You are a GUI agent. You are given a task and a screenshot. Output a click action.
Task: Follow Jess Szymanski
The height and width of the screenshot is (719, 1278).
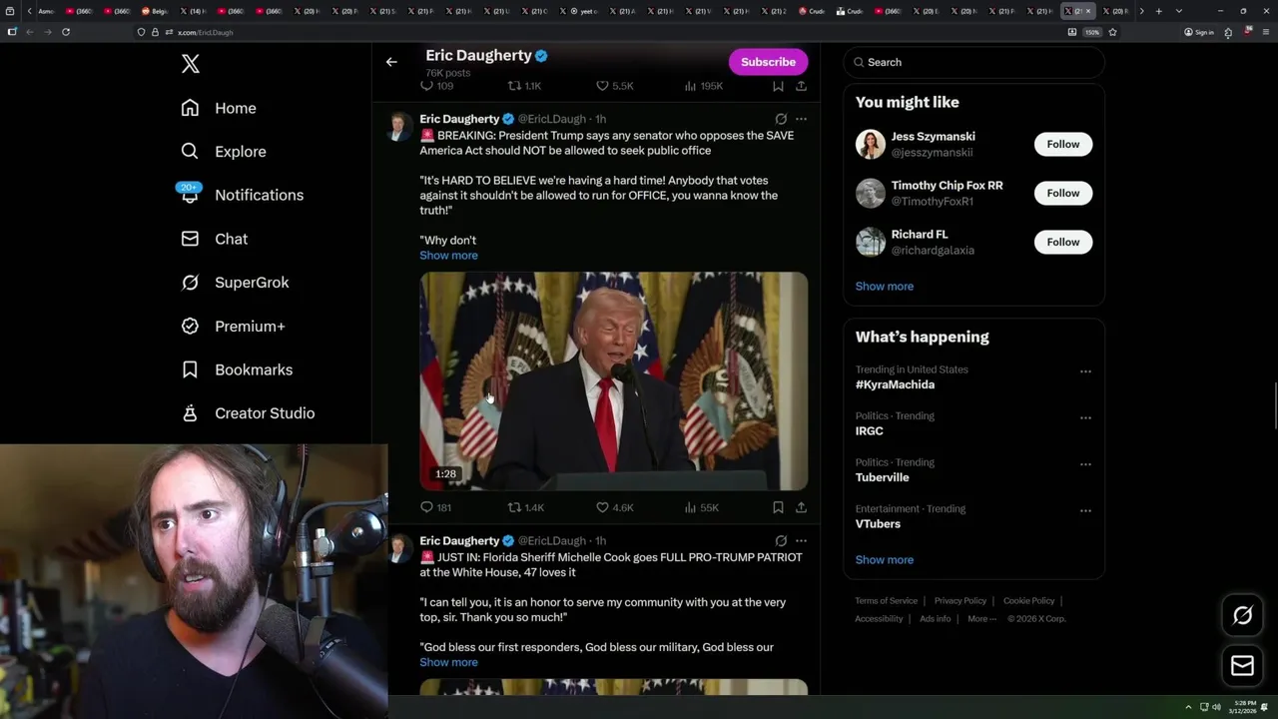(x=1063, y=144)
